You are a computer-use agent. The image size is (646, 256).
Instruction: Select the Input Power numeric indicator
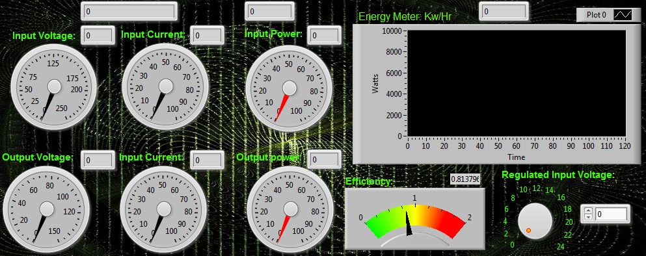pyautogui.click(x=324, y=36)
